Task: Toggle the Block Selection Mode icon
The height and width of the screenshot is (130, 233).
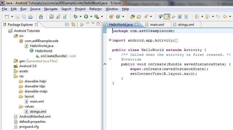Action: (x=180, y=17)
